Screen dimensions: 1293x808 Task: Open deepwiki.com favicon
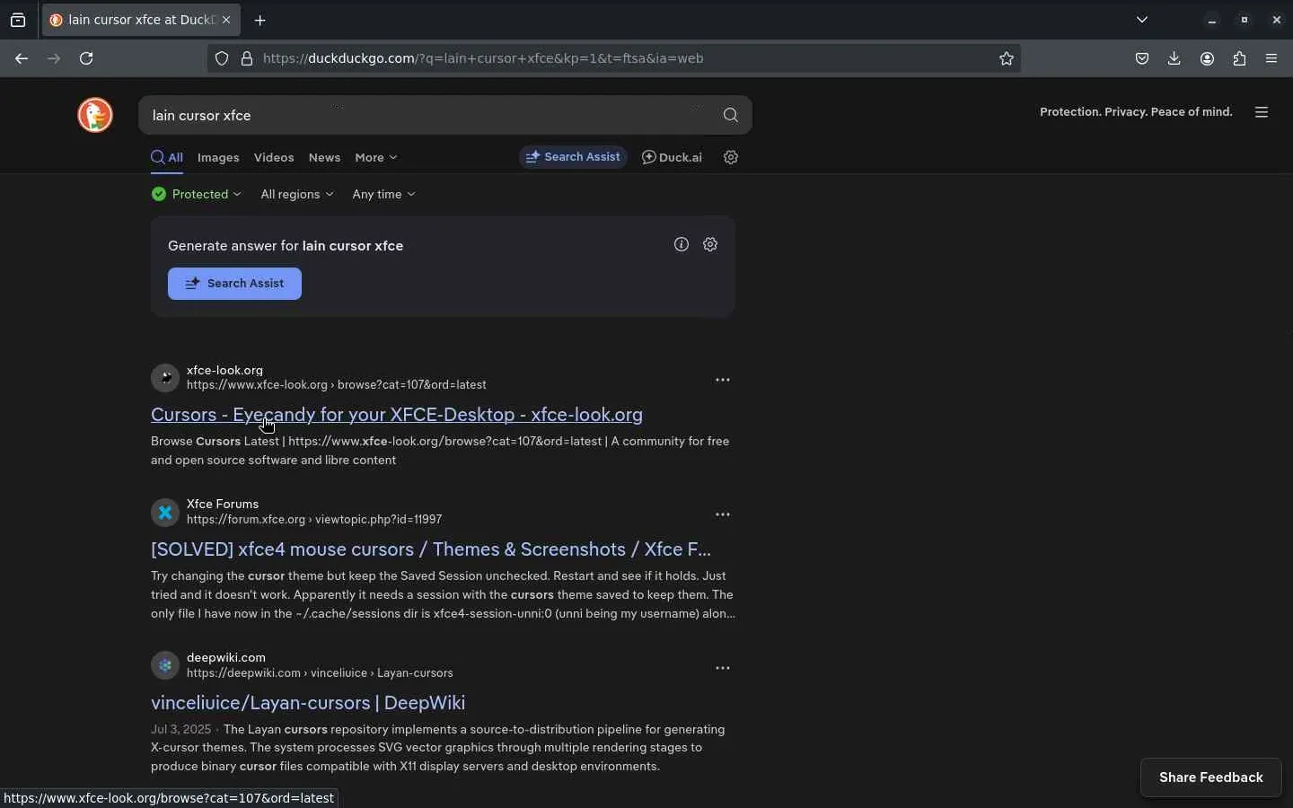(165, 666)
